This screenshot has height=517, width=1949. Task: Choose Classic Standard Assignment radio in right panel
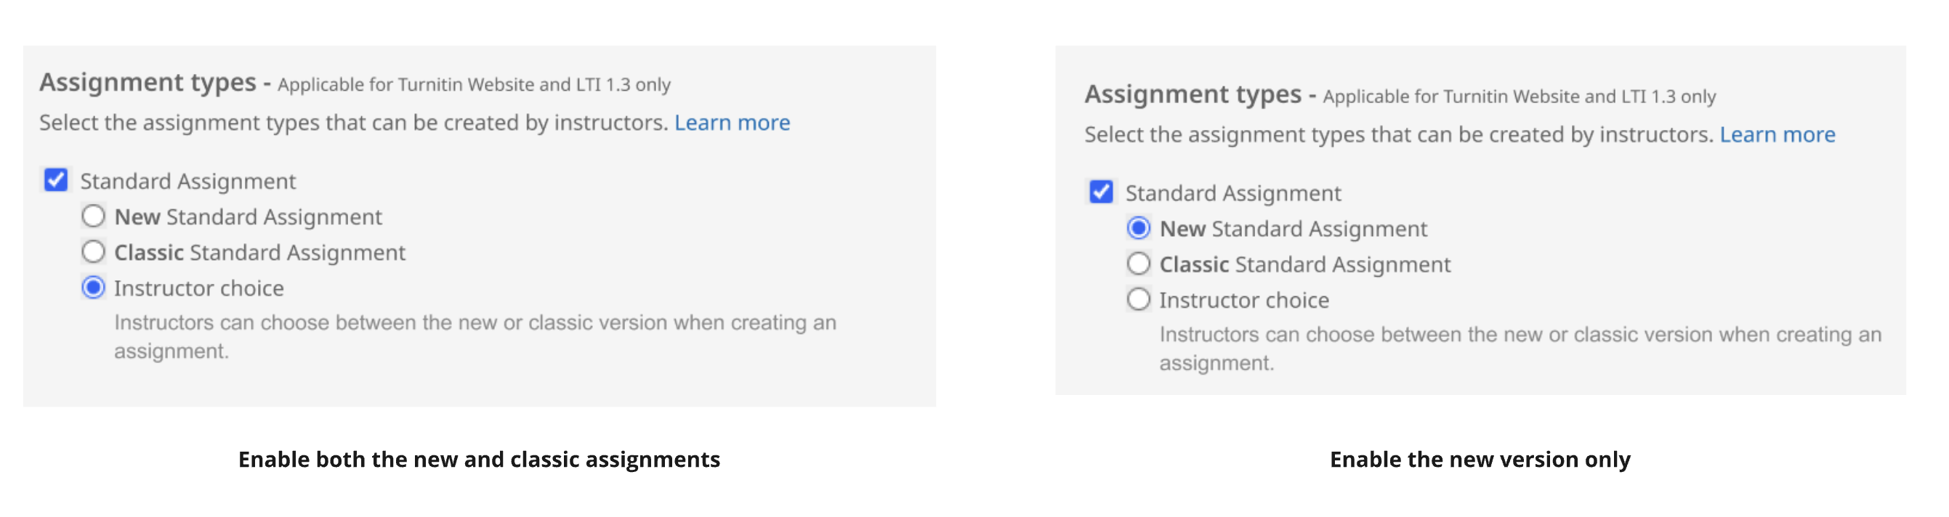[x=1138, y=264]
